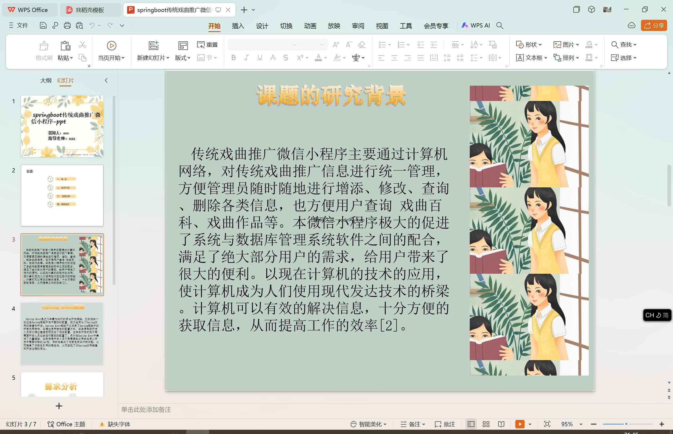Toggle text shadow S formatting

pyautogui.click(x=285, y=58)
